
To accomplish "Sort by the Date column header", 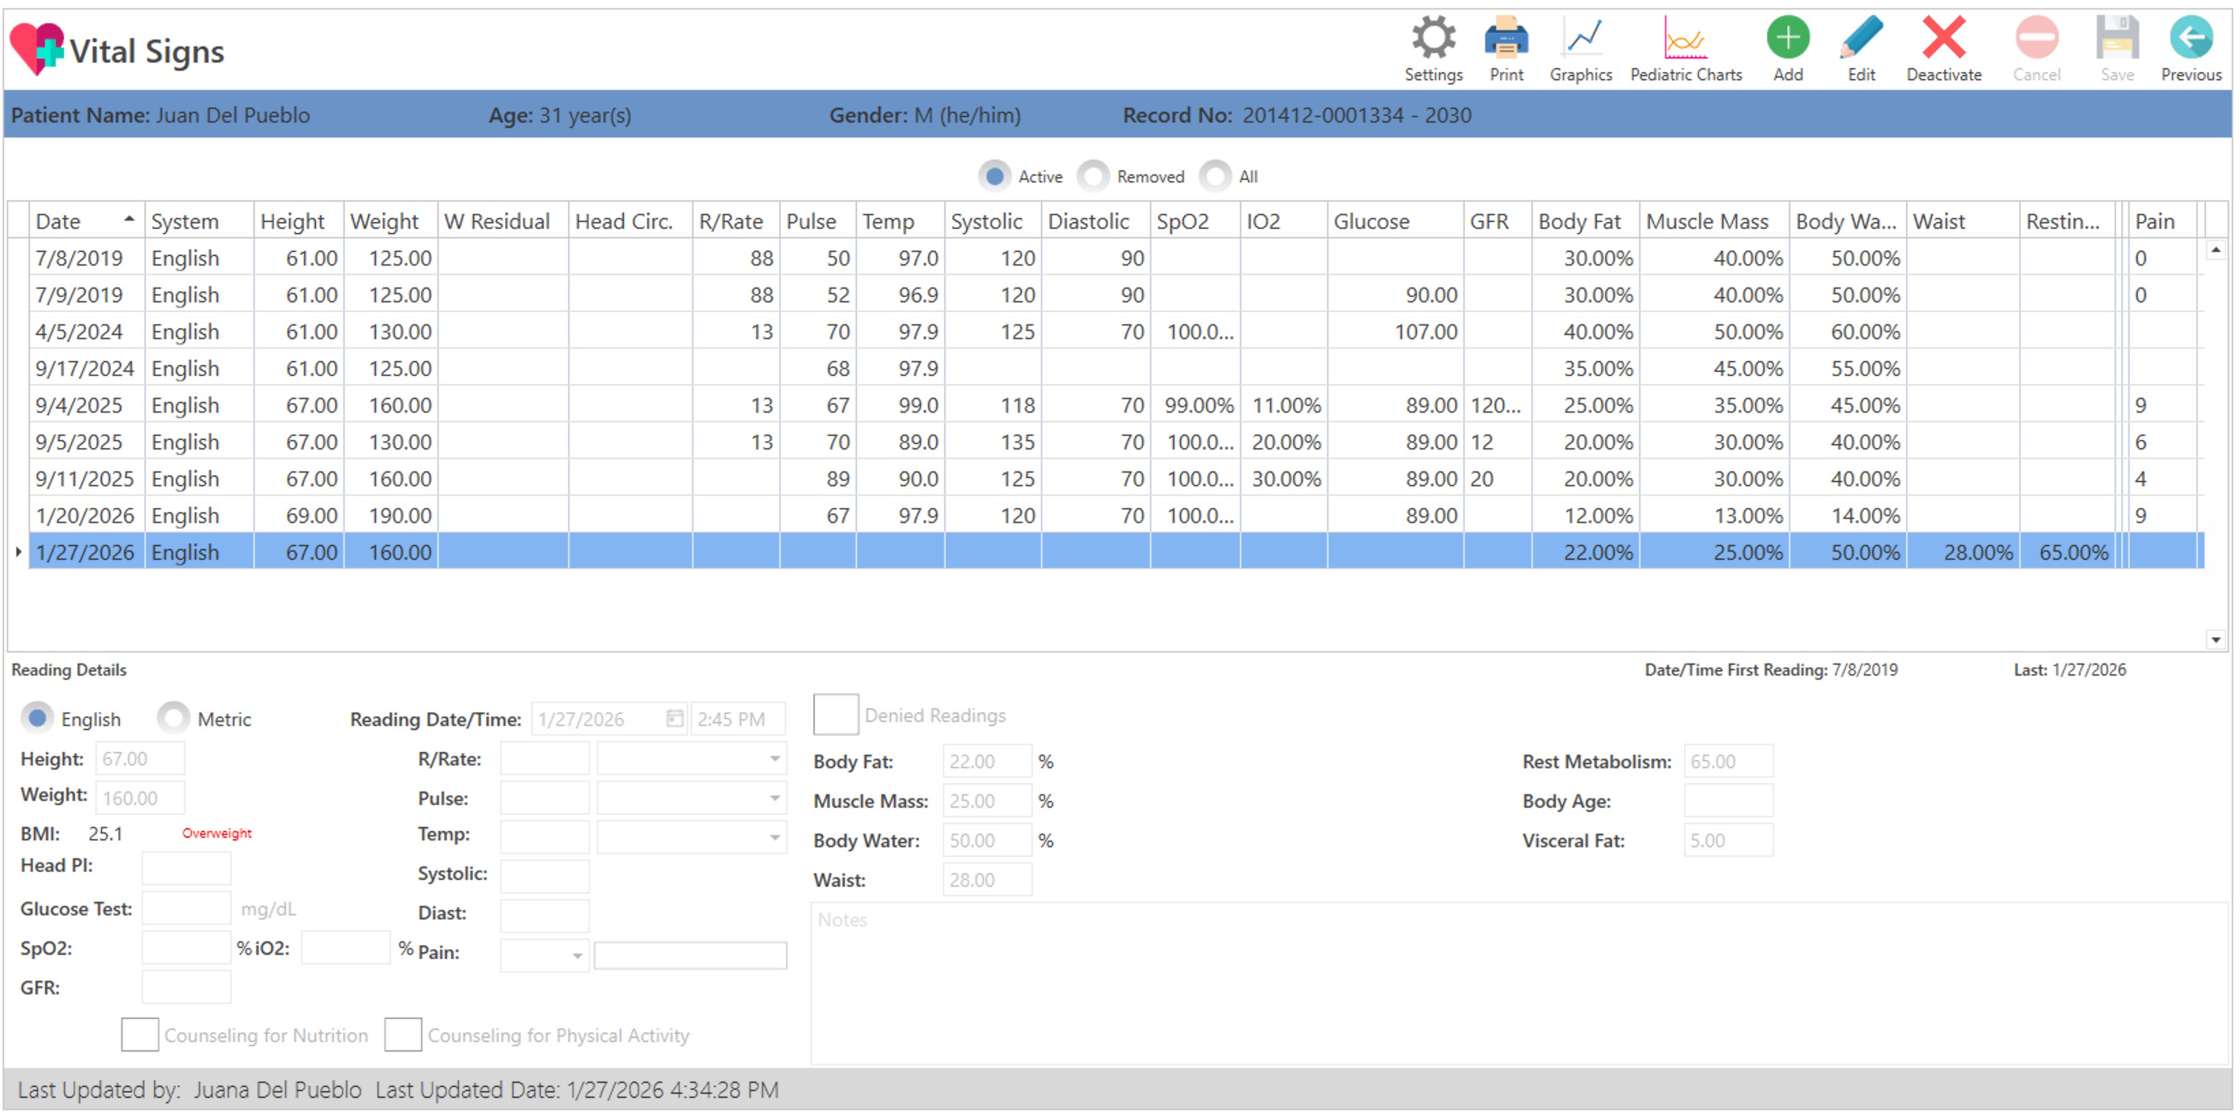I will click(78, 221).
